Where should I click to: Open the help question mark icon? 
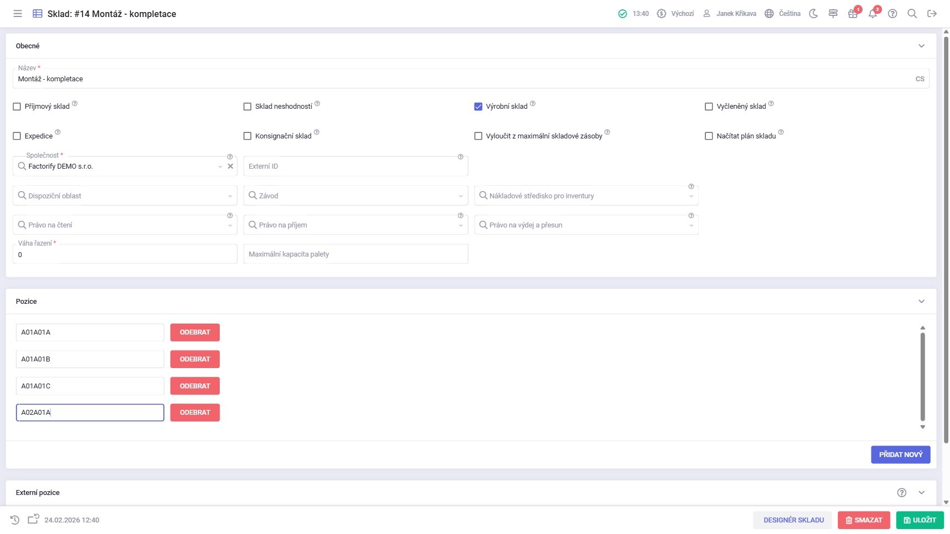coord(892,14)
